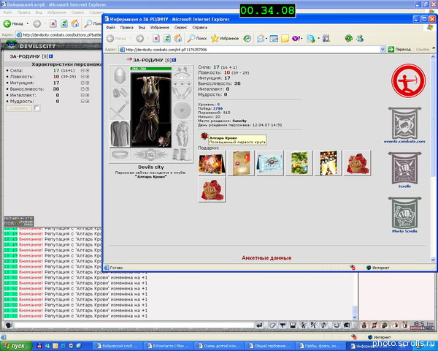Open Поиск search in the front Explorer toolbar

coord(197,38)
